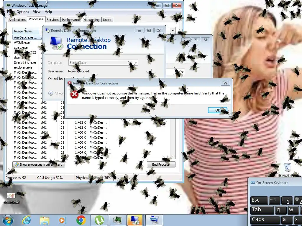Open the View menu in Task Manager
302x226 pixels.
click(37, 12)
